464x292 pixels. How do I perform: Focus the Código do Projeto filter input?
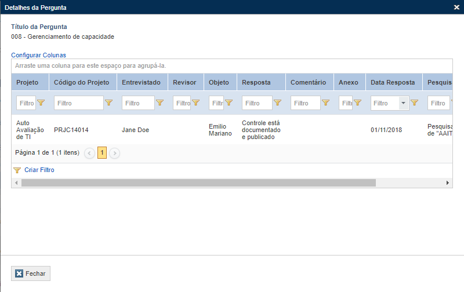79,103
